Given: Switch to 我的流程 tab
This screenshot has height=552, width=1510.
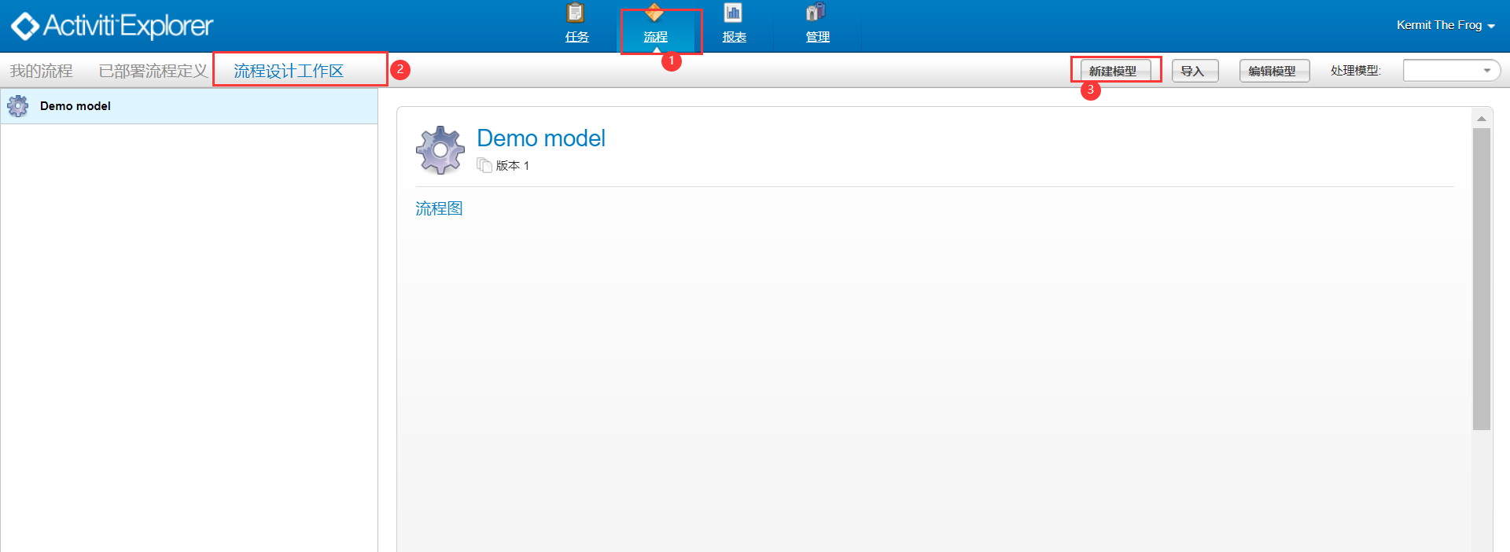Looking at the screenshot, I should pos(41,71).
